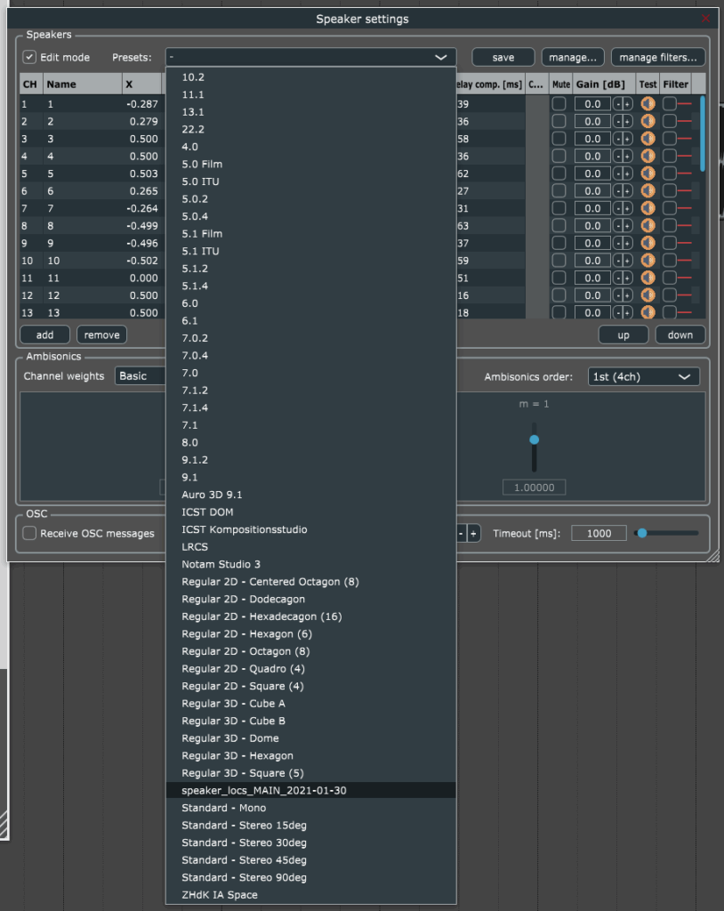The image size is (724, 911).
Task: Choose Regular 3D - Cube A preset
Action: (311, 703)
